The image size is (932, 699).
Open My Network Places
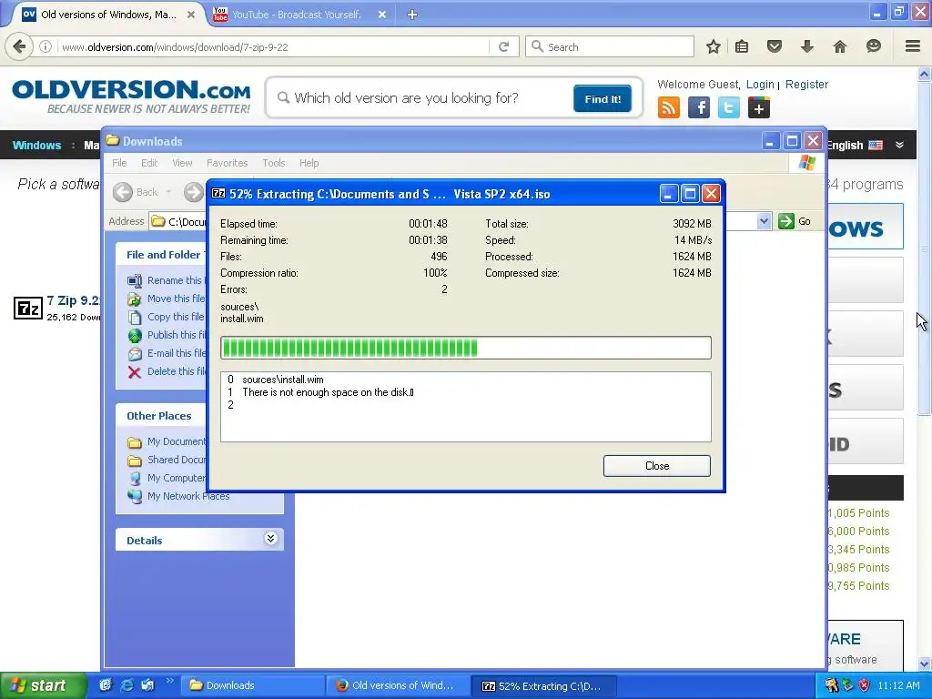[178, 496]
